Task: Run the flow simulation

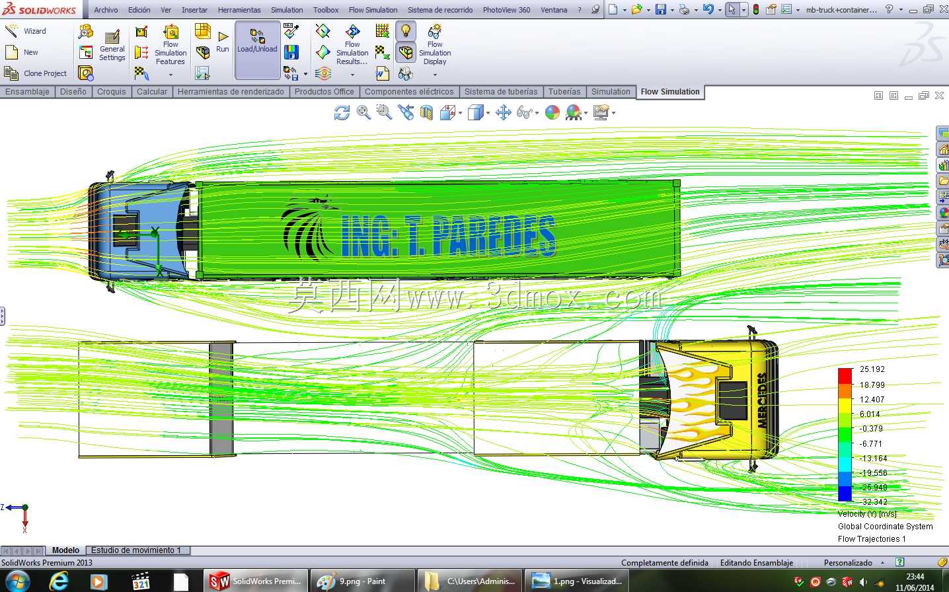Action: coord(223,41)
